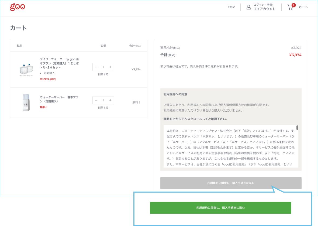Screen dimensions: 318x226
Task: Remove water server item with 削除する
Action: tap(103, 108)
